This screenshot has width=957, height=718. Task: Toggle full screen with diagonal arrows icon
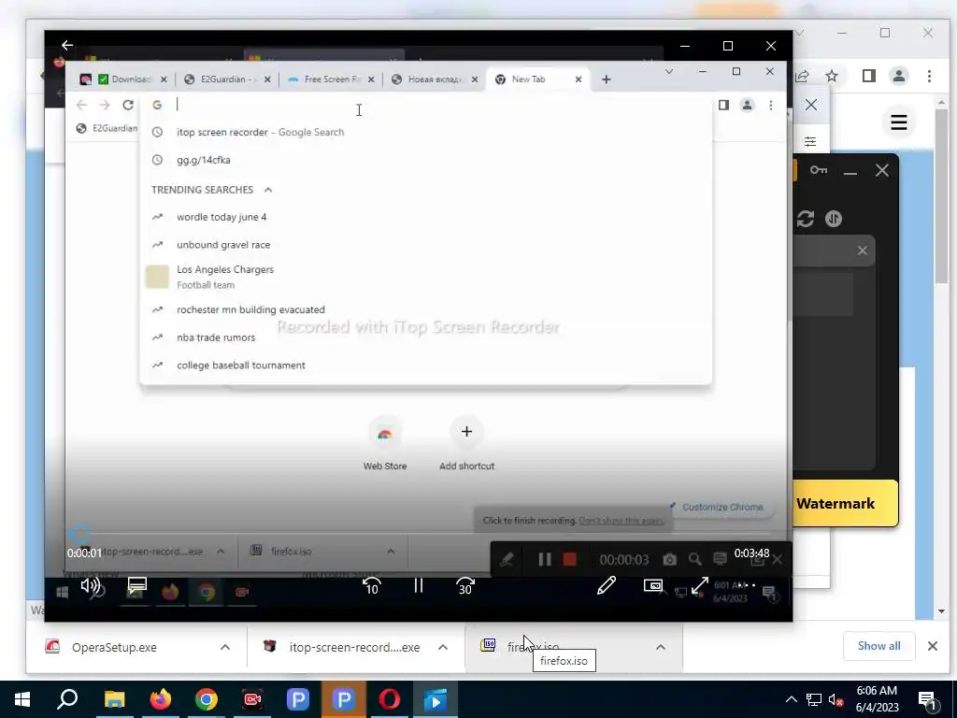click(x=699, y=586)
